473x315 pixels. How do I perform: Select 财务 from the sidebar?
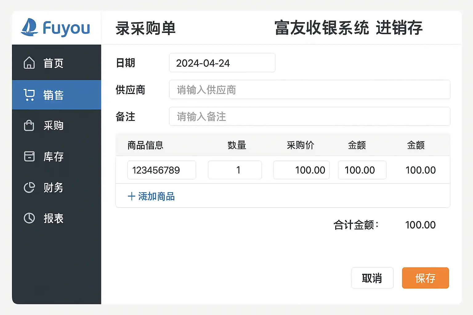pyautogui.click(x=53, y=187)
